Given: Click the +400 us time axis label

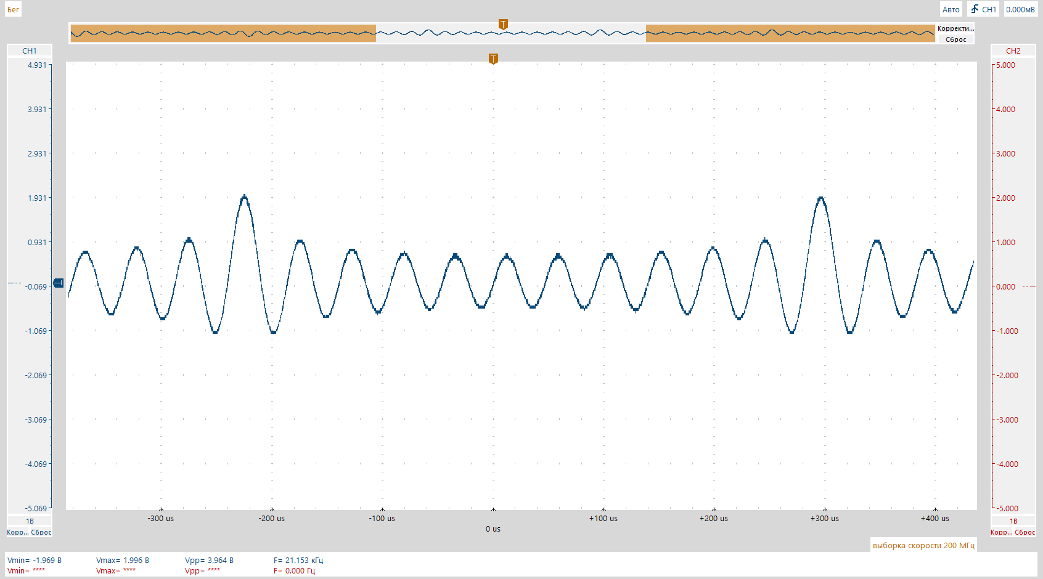Looking at the screenshot, I should (935, 518).
